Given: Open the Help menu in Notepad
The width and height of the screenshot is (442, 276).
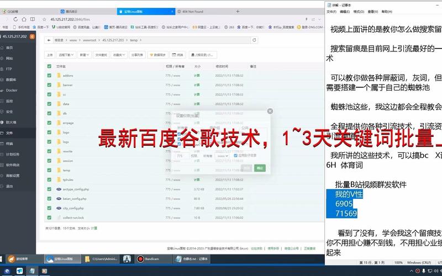Looking at the screenshot, I should (x=387, y=12).
